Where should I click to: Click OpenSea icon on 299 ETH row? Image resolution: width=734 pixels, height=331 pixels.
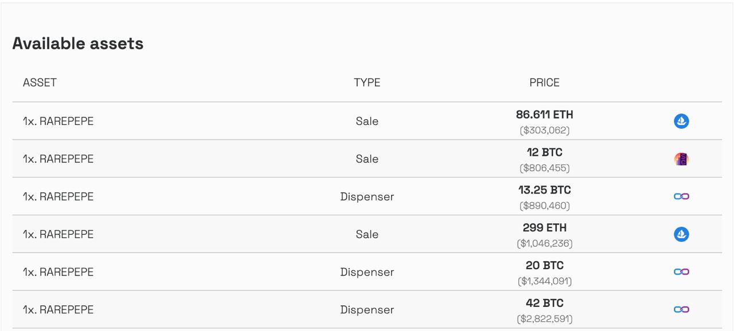coord(681,234)
